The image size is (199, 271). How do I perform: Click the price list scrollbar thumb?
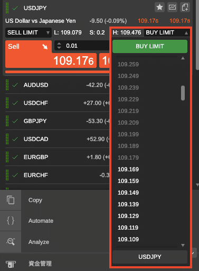click(183, 93)
